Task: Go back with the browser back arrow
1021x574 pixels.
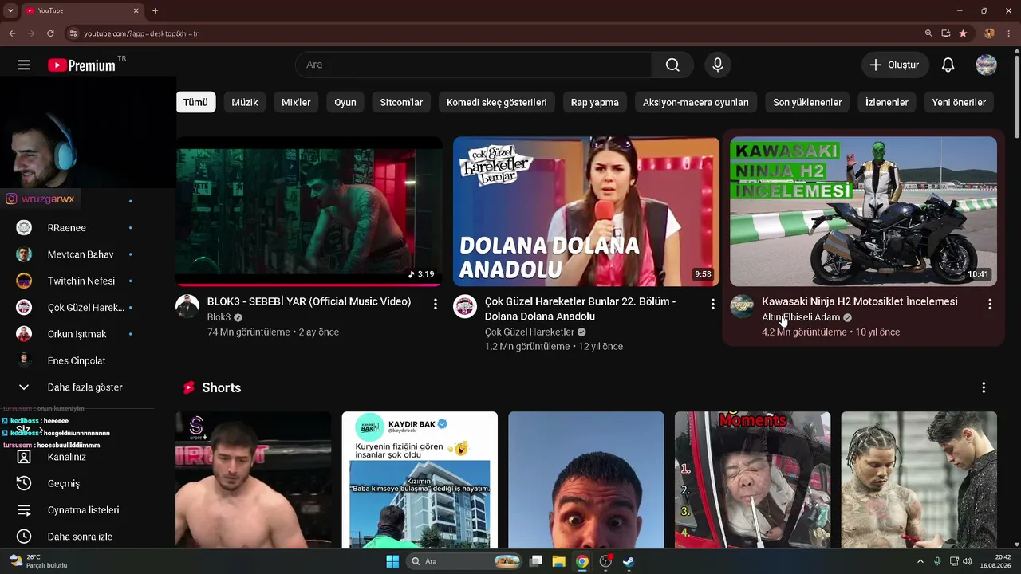Action: 12,33
